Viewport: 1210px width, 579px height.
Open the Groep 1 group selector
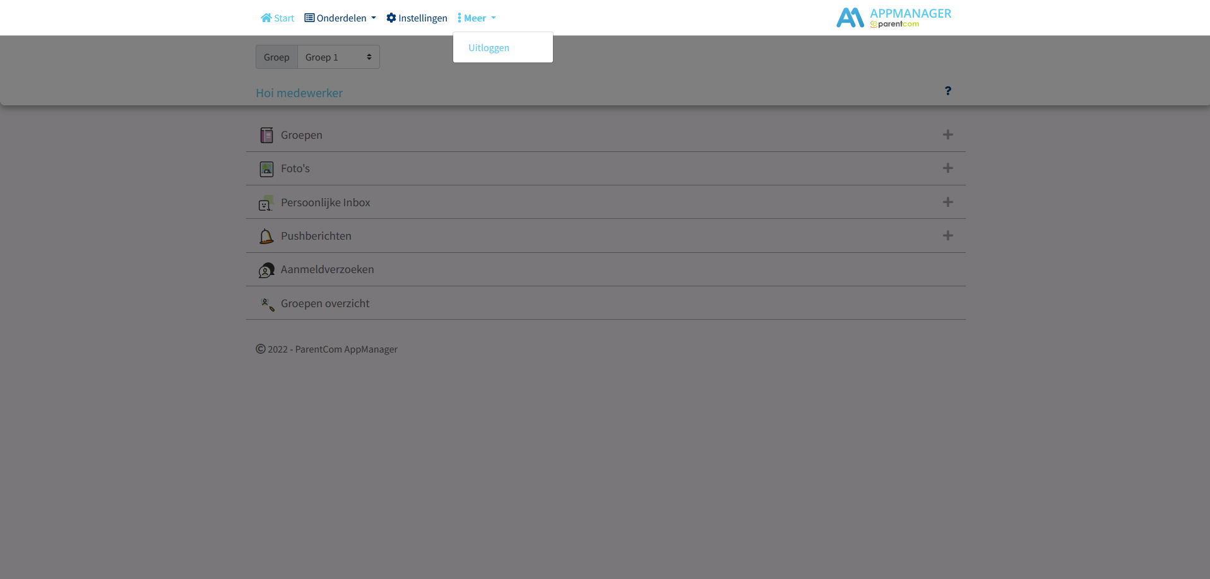click(x=338, y=57)
